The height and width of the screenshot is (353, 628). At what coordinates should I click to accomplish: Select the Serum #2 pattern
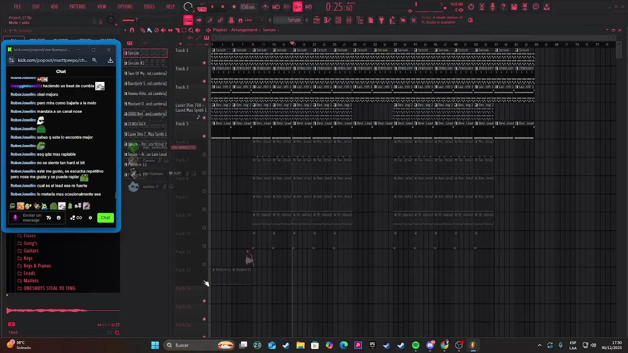145,63
